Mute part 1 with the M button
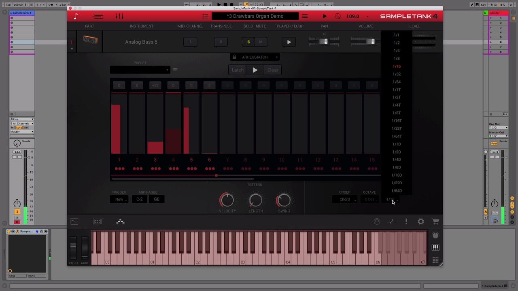This screenshot has height=291, width=518. tap(261, 42)
